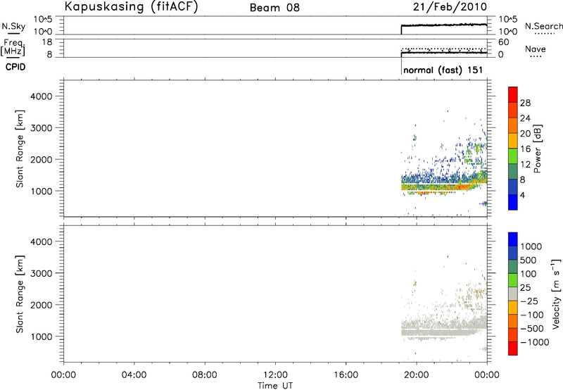Screen dimensions: 563x390
Task: Click the '16:00' time axis tick label
Action: click(346, 375)
